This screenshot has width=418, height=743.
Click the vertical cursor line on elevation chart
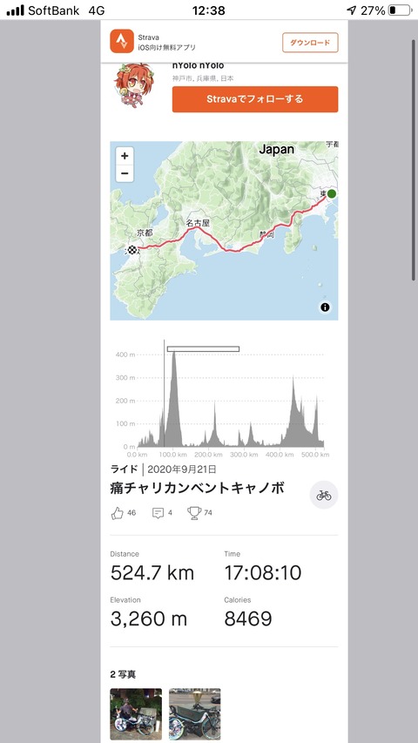[x=165, y=394]
